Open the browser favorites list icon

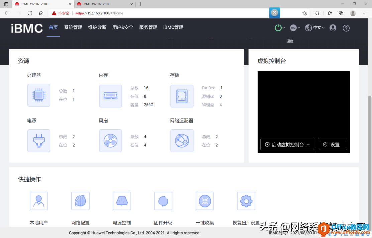point(330,13)
